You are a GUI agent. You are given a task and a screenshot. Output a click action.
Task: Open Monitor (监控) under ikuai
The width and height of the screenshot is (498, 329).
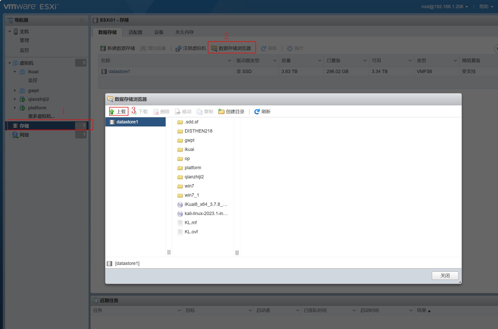click(33, 80)
